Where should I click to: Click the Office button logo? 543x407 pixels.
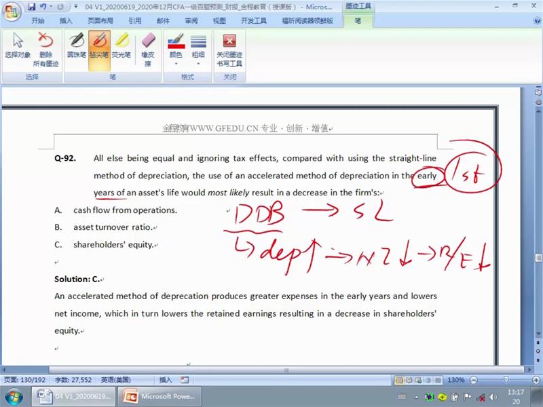point(12,10)
